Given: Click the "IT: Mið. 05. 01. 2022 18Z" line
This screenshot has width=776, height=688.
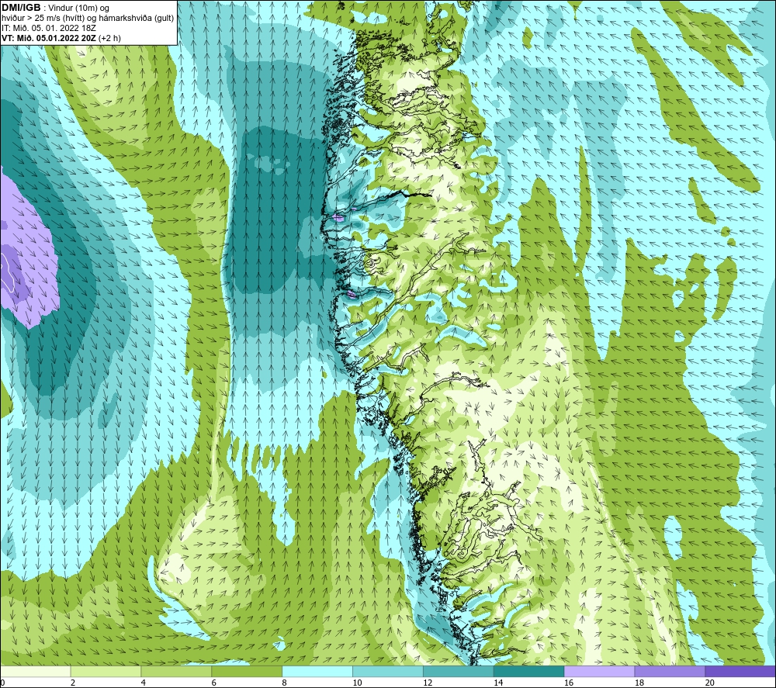Looking at the screenshot, I should point(48,28).
